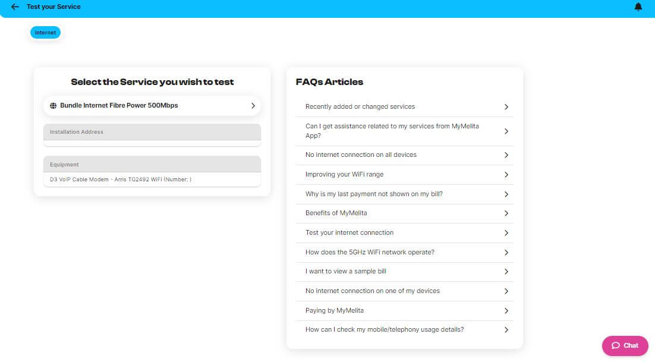The image size is (655, 362).
Task: Open No internet connection on all devices
Action: (x=361, y=155)
